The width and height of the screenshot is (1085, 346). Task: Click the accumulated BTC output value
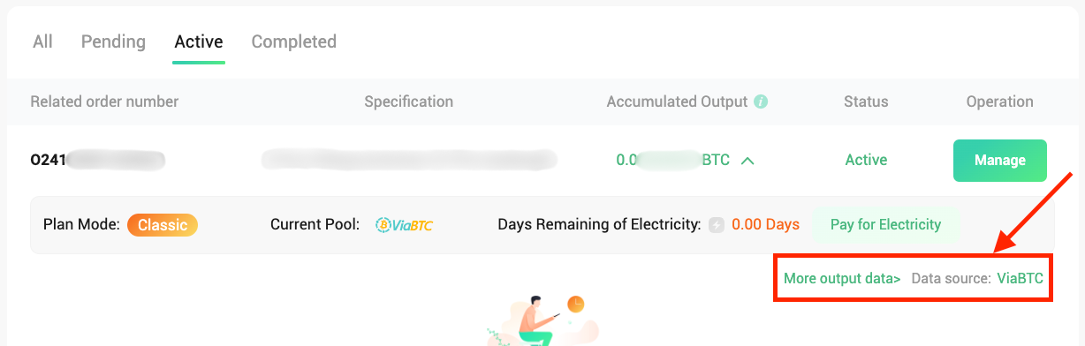[x=673, y=161]
